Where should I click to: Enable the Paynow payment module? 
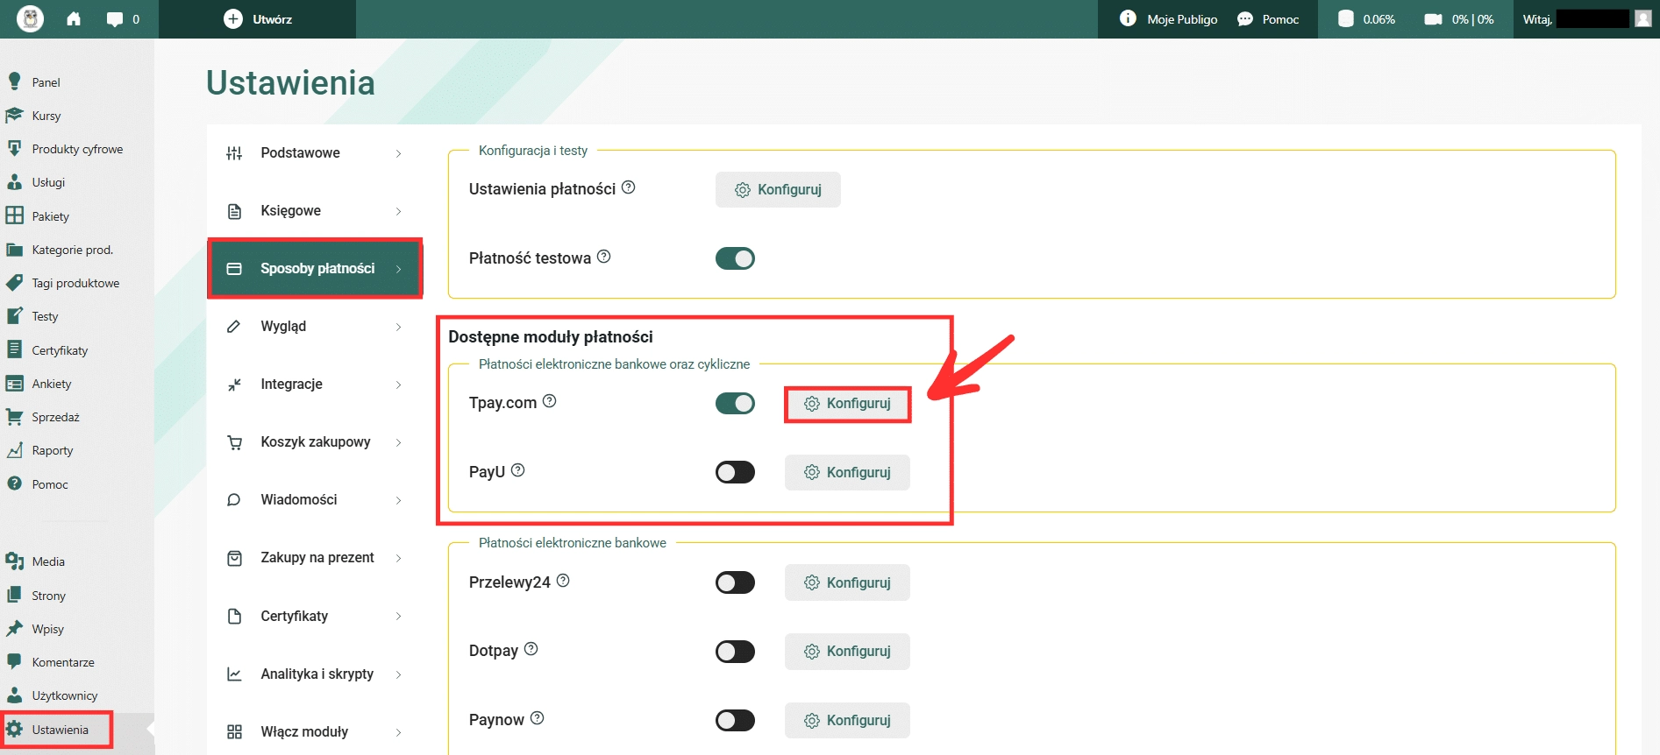coord(735,720)
